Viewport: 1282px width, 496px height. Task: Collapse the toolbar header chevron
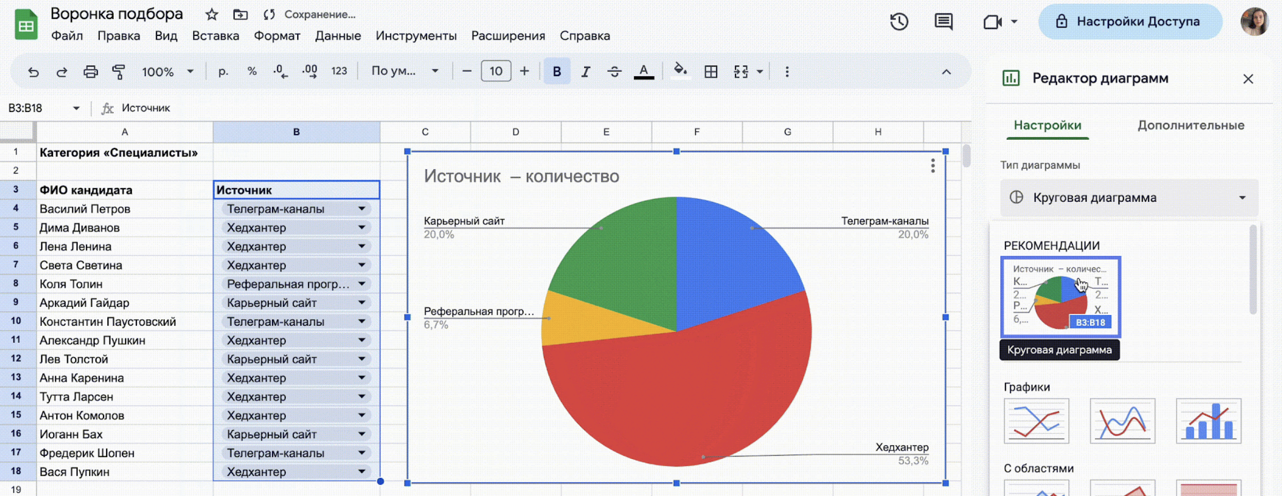point(946,72)
